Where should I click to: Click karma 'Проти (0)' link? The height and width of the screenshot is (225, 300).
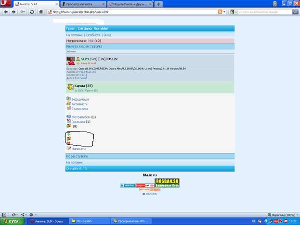[x=91, y=91]
